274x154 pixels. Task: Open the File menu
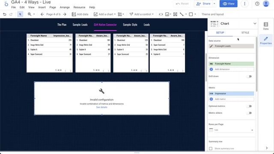click(13, 7)
